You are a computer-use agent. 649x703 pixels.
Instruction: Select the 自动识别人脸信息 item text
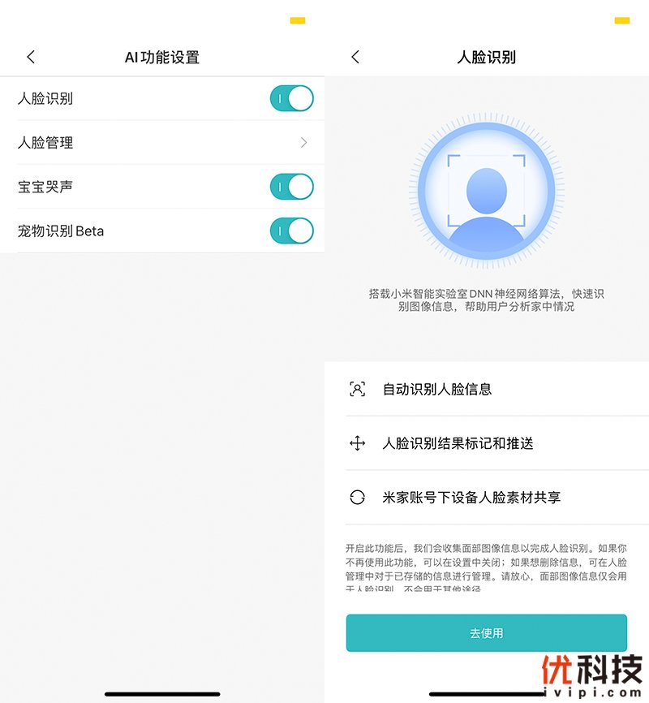click(437, 389)
